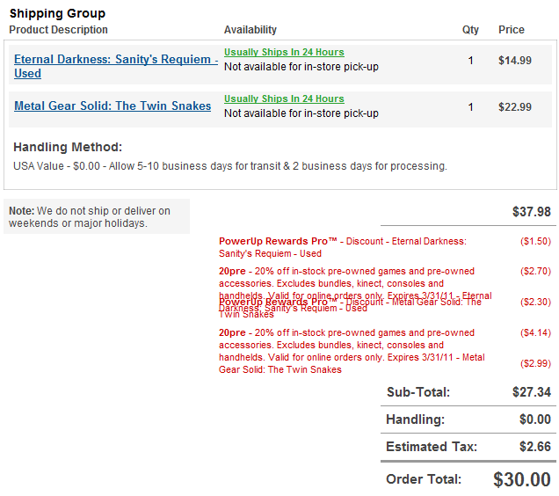The image size is (559, 496).
Task: Click the Handling Method heading
Action: (68, 147)
